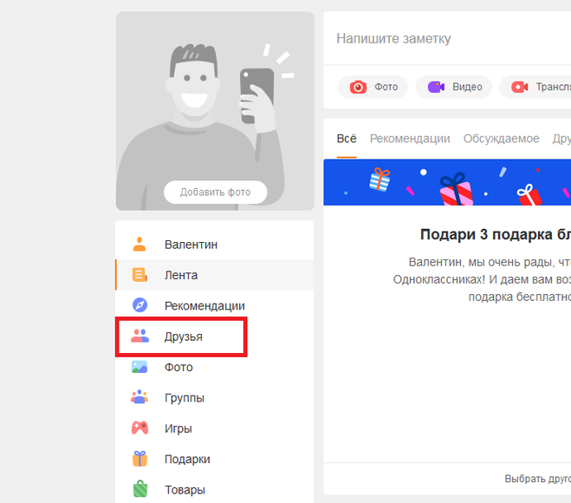This screenshot has height=503, width=571.
Task: Open Друзья friends icon in sidebar
Action: (x=140, y=336)
